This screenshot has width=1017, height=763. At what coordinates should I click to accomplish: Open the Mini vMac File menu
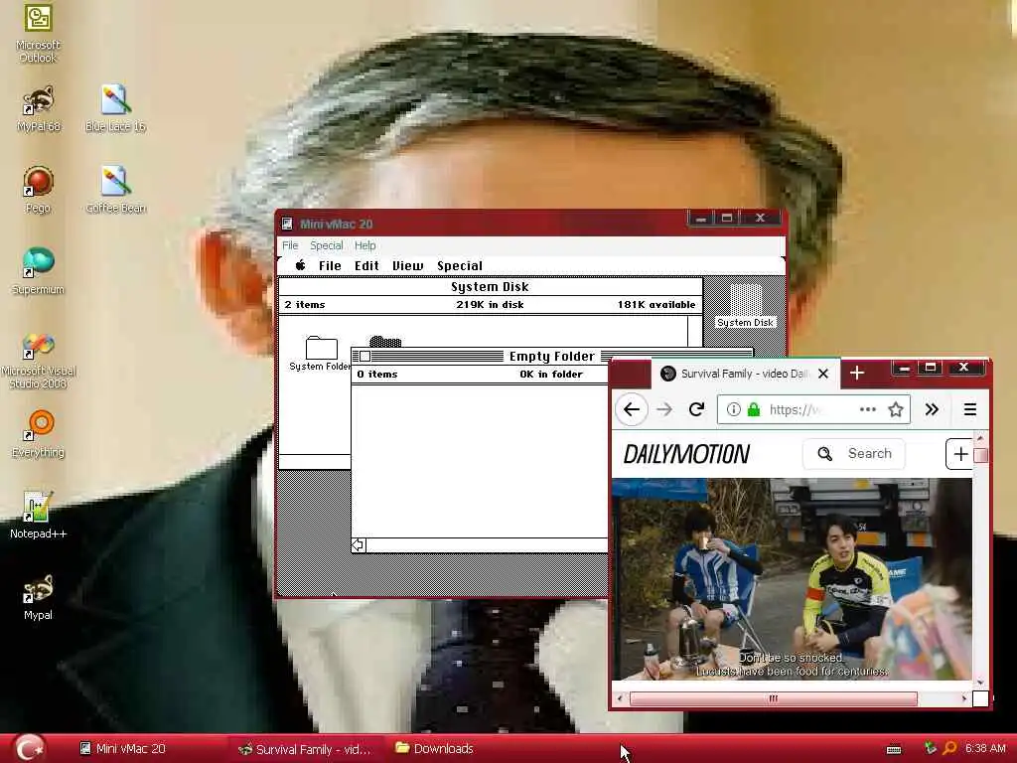pyautogui.click(x=290, y=246)
